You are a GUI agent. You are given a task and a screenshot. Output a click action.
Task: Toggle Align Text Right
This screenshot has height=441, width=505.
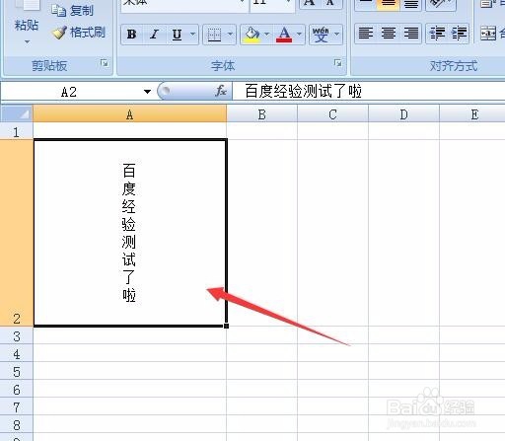click(410, 34)
